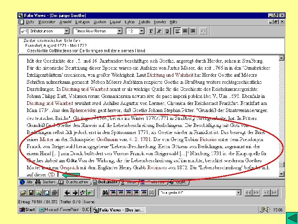Click the query text input field

coord(197,193)
